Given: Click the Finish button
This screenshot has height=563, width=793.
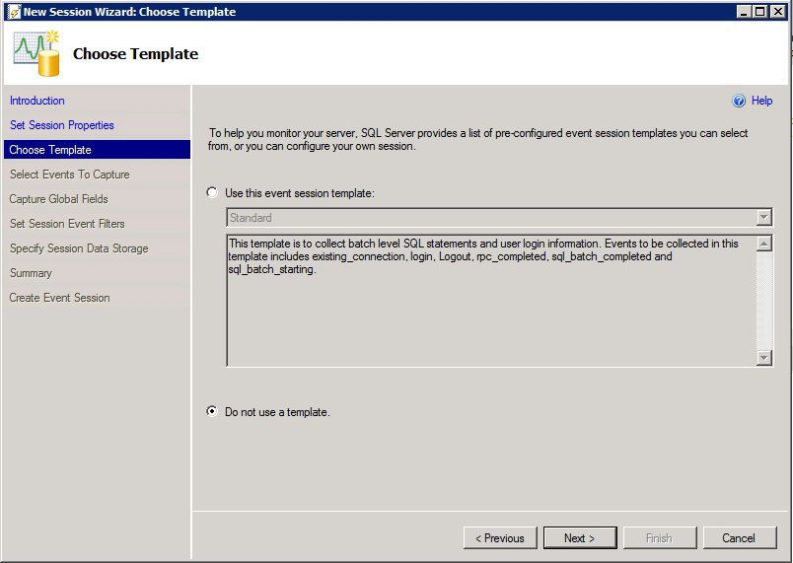Looking at the screenshot, I should click(660, 538).
